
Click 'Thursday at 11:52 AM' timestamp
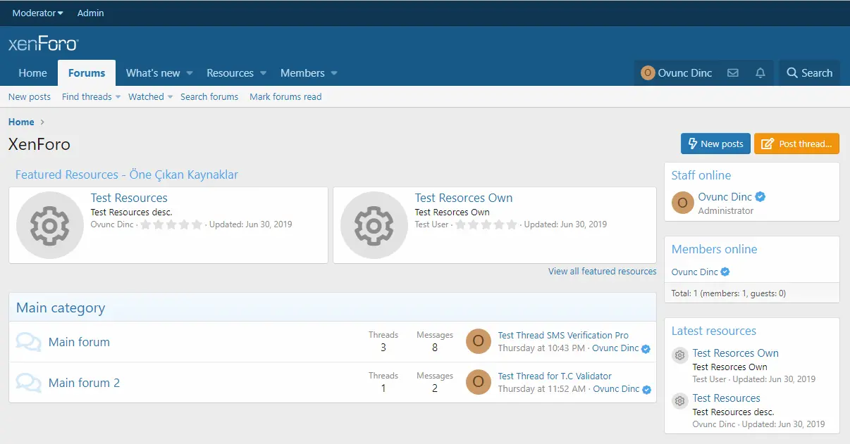[542, 389]
